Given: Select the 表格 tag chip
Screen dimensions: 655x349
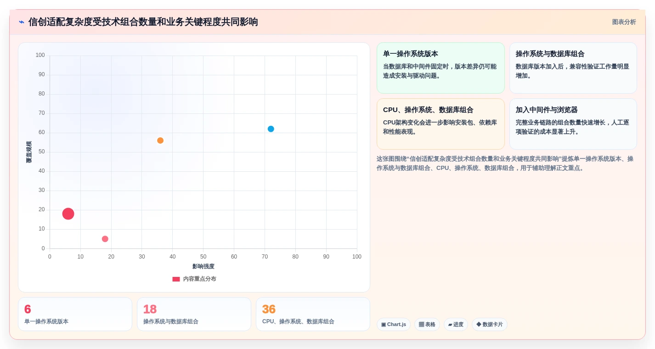Looking at the screenshot, I should (x=427, y=325).
